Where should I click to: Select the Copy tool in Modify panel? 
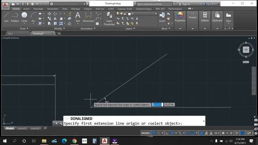[x=49, y=19]
